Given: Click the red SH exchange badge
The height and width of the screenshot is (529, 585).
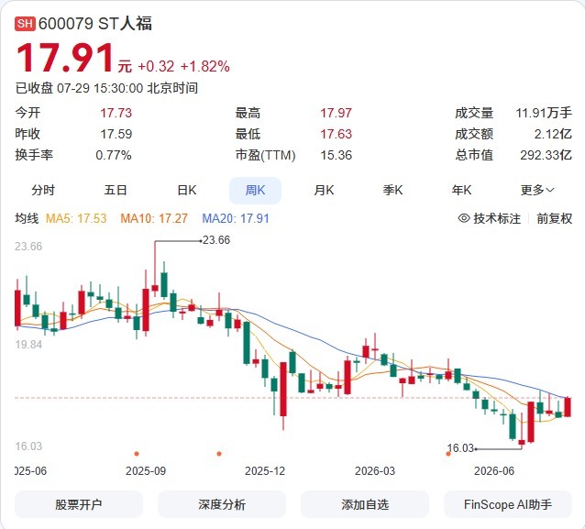Looking at the screenshot, I should 25,24.
